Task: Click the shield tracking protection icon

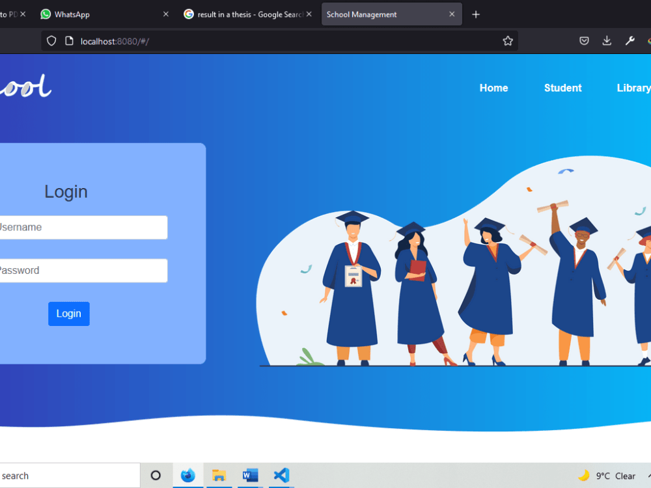Action: (x=51, y=41)
